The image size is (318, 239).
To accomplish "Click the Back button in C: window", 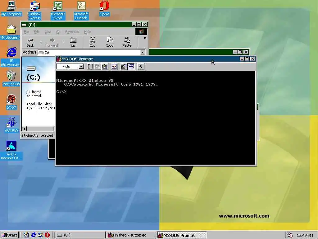I will click(30, 42).
